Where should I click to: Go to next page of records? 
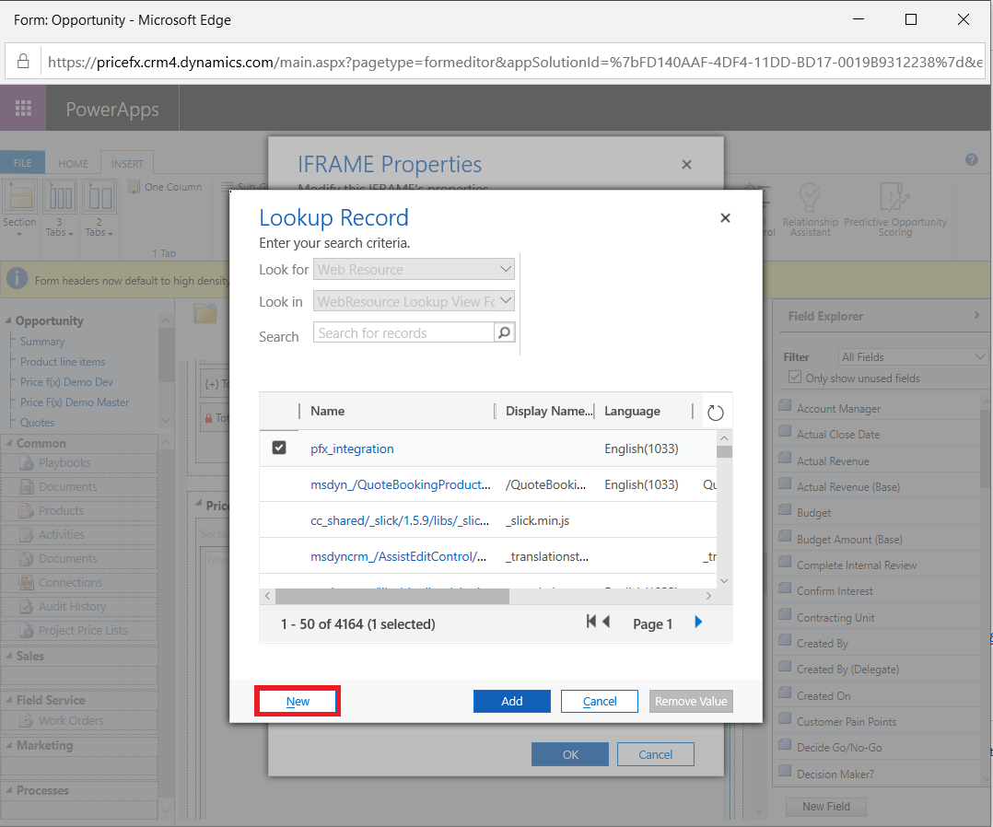coord(698,623)
